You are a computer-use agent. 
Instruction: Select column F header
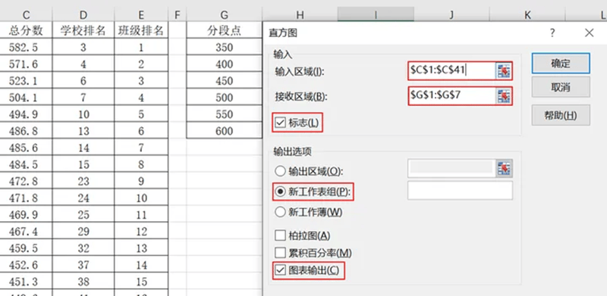pyautogui.click(x=178, y=15)
